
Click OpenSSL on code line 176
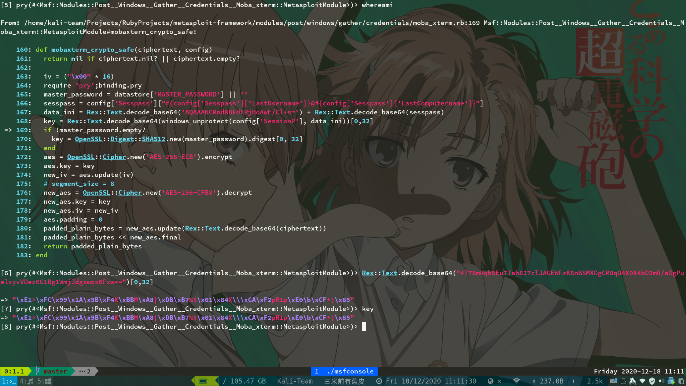tap(96, 193)
